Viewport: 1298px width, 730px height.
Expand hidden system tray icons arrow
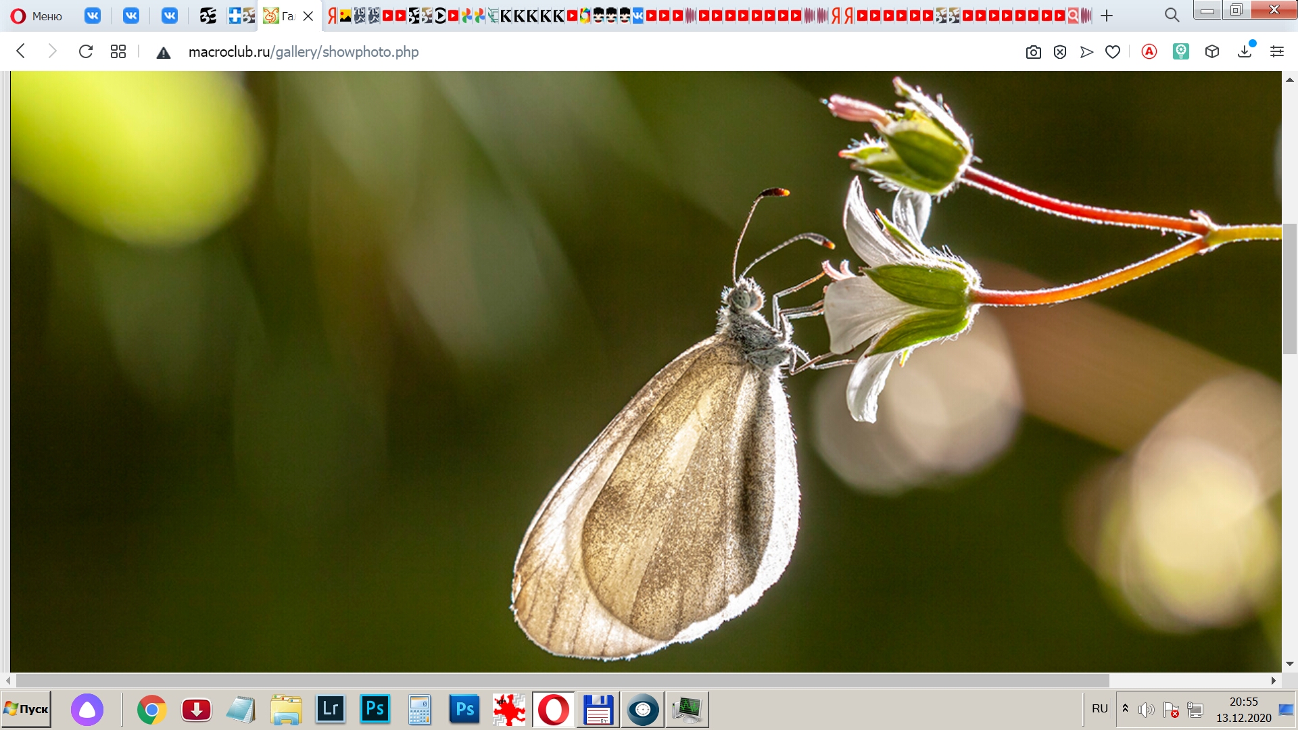1125,708
